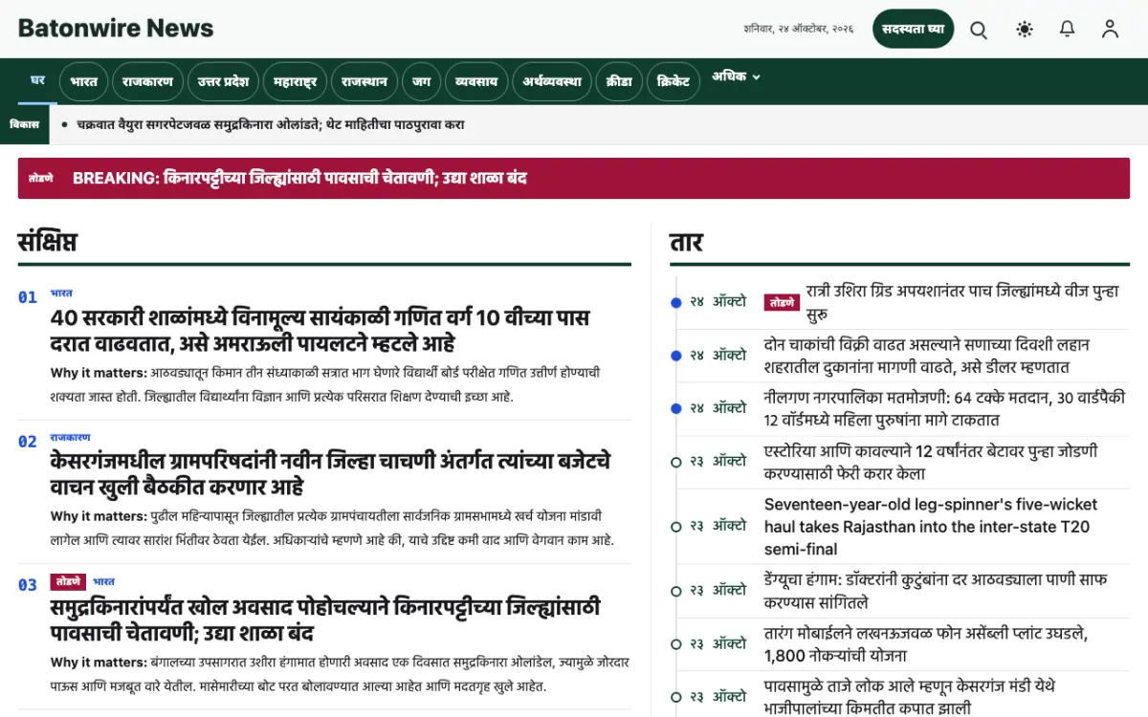Click timeline dot for नीलगण नगरपालिका story
Viewport: 1148px width, 717px height.
[x=676, y=408]
